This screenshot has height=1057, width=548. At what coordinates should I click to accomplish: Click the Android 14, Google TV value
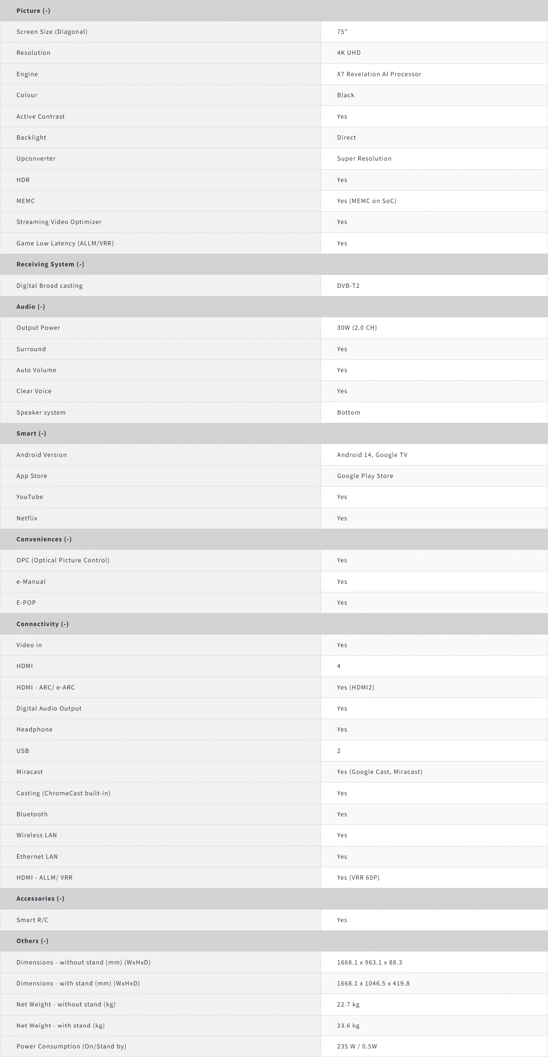(372, 455)
